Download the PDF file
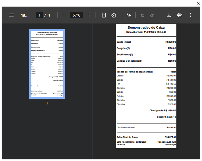The image size is (202, 161). [x=169, y=15]
